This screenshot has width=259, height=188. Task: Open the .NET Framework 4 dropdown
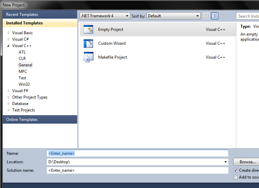105,16
